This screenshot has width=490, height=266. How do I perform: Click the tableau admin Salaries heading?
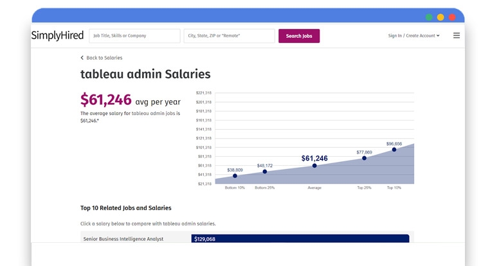(145, 75)
